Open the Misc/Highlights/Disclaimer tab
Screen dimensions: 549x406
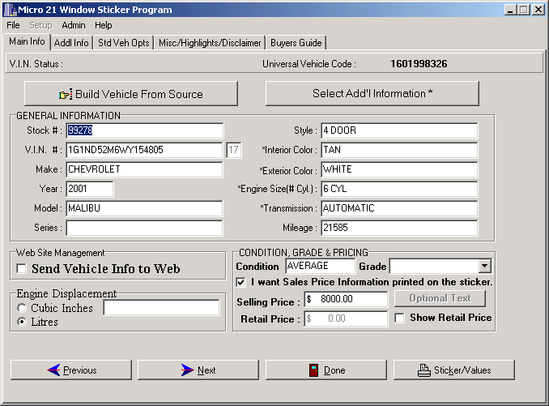(210, 43)
